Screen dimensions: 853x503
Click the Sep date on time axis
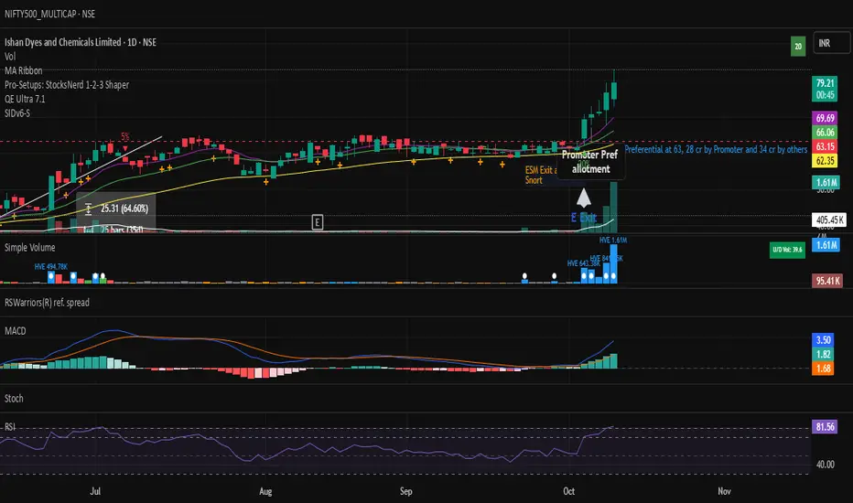[x=405, y=491]
